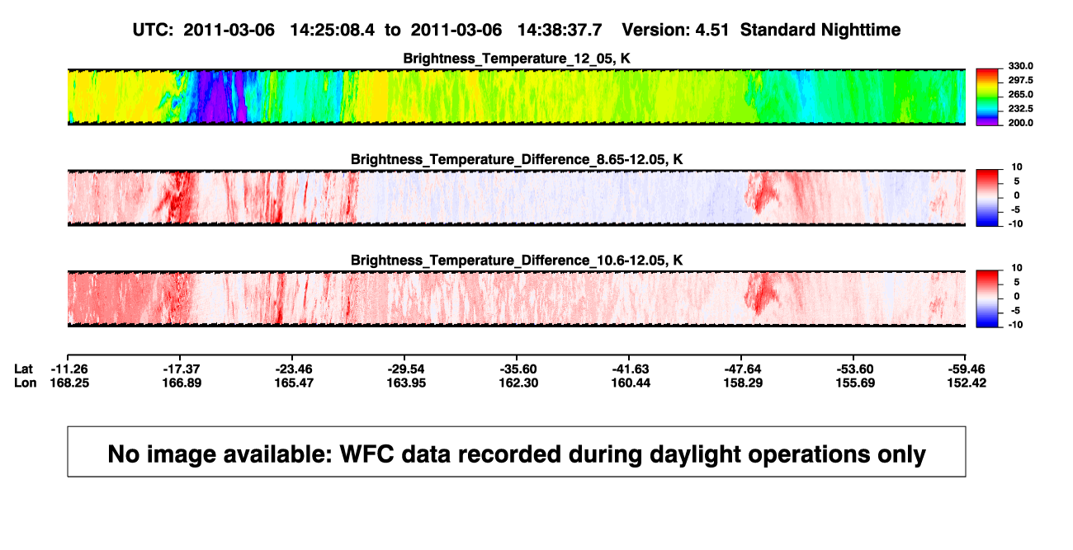
Task: Click latitude tick value -53.60
Action: pos(855,369)
